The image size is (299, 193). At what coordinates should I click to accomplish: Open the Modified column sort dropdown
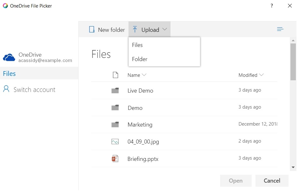[x=261, y=75]
